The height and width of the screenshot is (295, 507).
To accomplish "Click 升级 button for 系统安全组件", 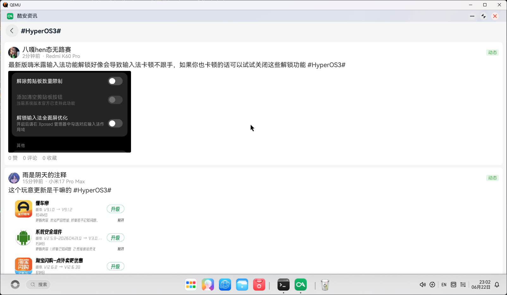I will (x=116, y=238).
